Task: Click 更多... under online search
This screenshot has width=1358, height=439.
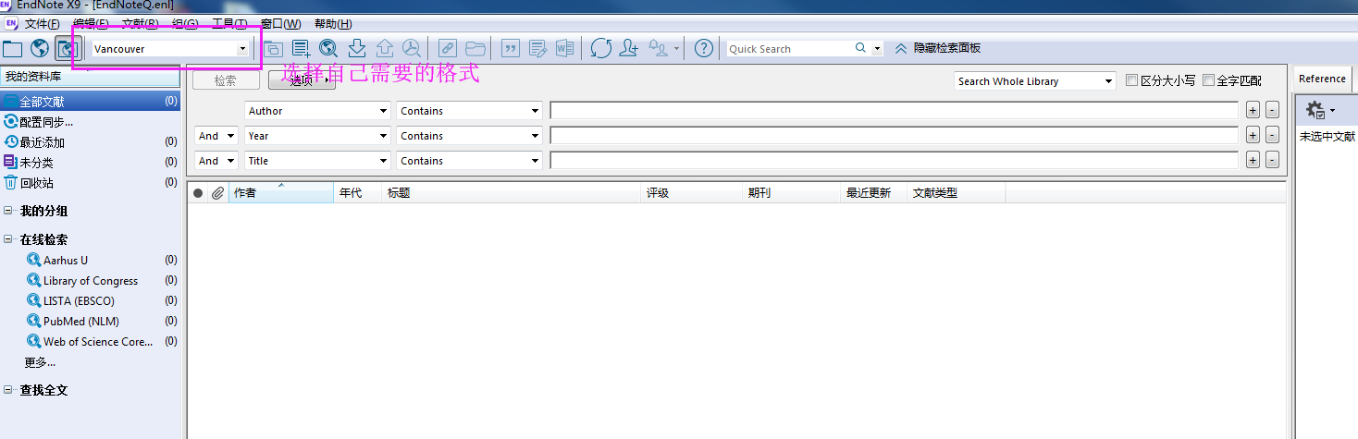Action: coord(40,362)
